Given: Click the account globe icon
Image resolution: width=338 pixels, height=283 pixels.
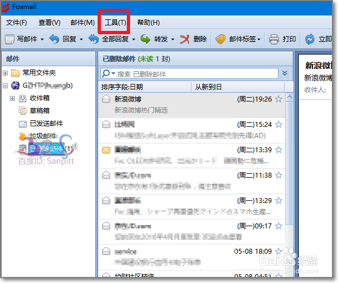Looking at the screenshot, I should [x=15, y=86].
